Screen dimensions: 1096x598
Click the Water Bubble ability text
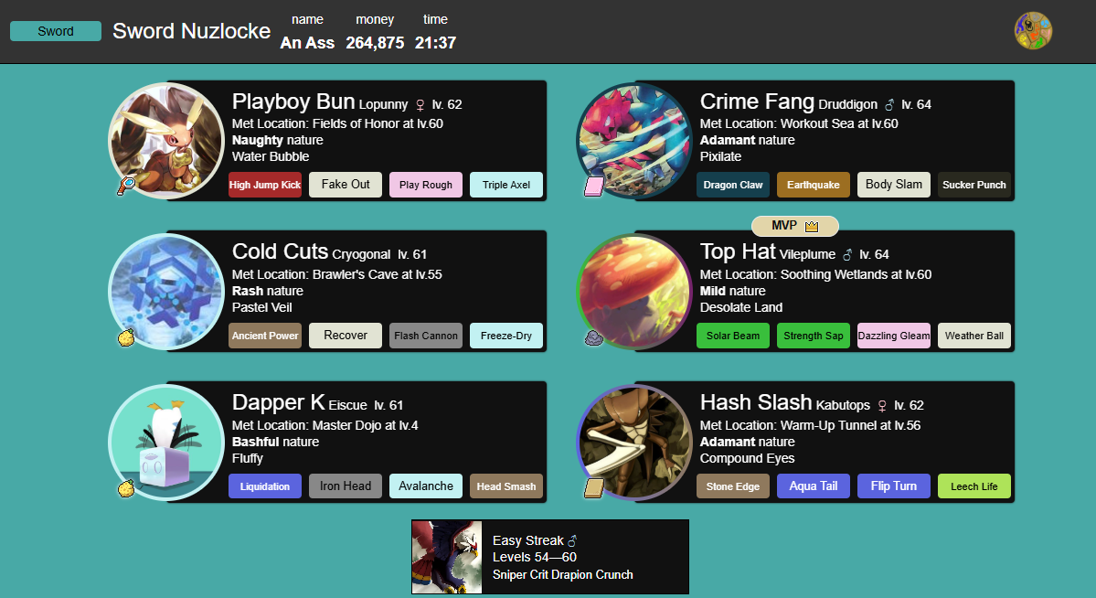(271, 156)
